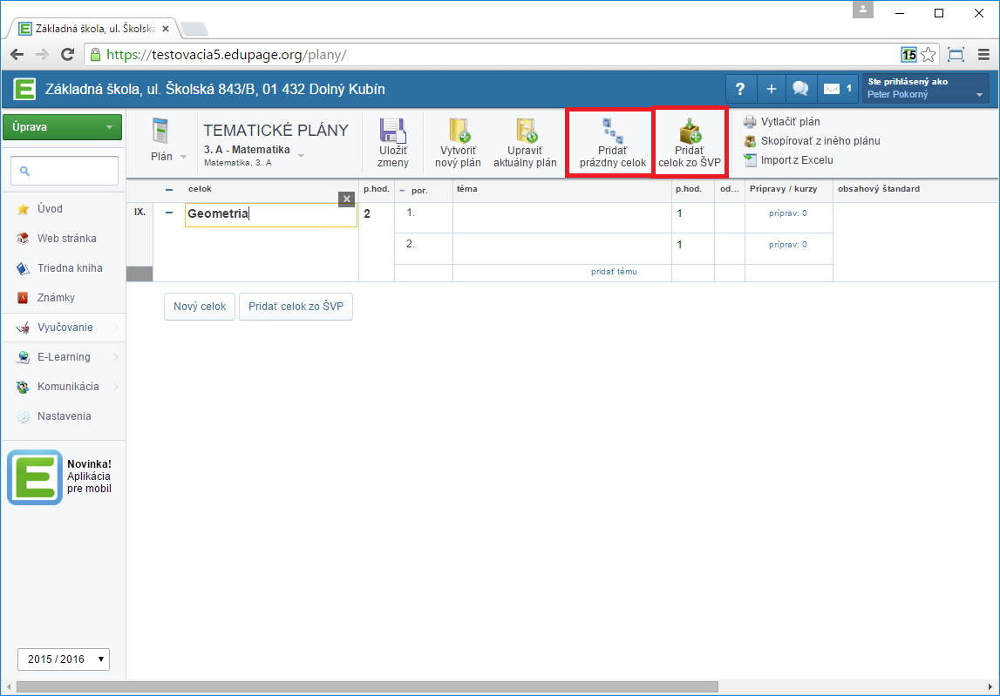Click Pridať celok zo ŠVP toolbar icon
The image size is (1000, 696).
pyautogui.click(x=690, y=132)
